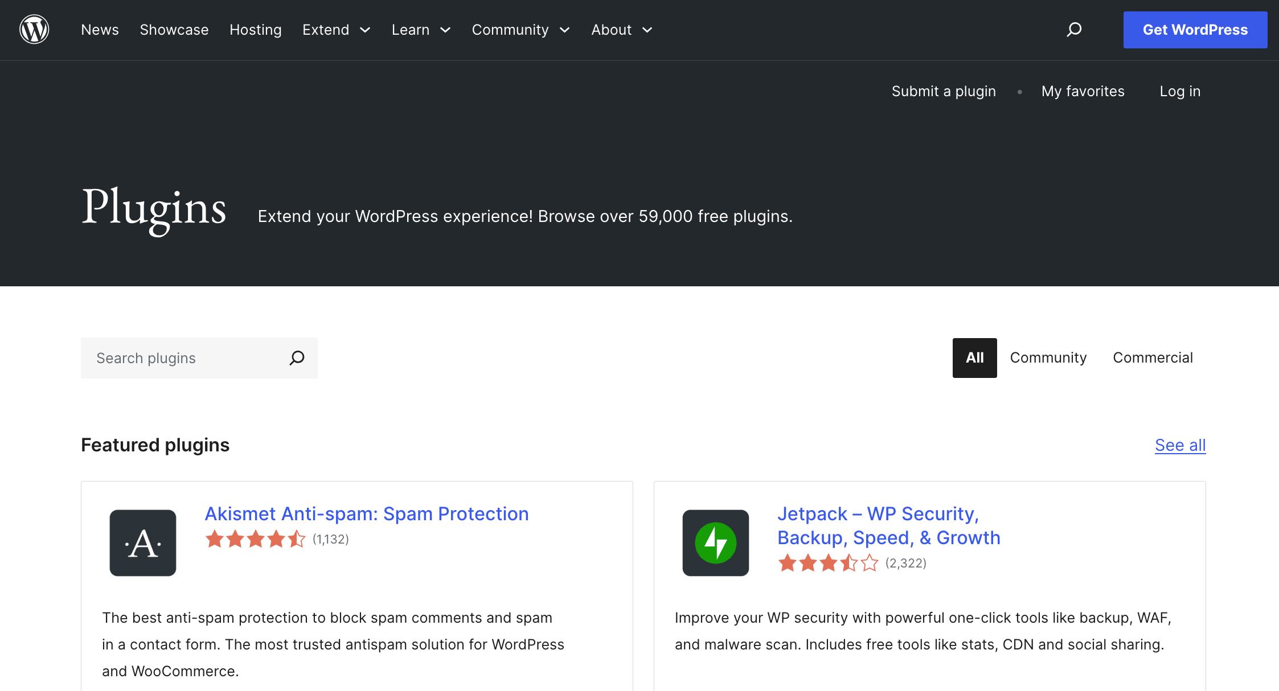Open Jetpack – WP Security plugin title
1279x691 pixels.
[889, 526]
